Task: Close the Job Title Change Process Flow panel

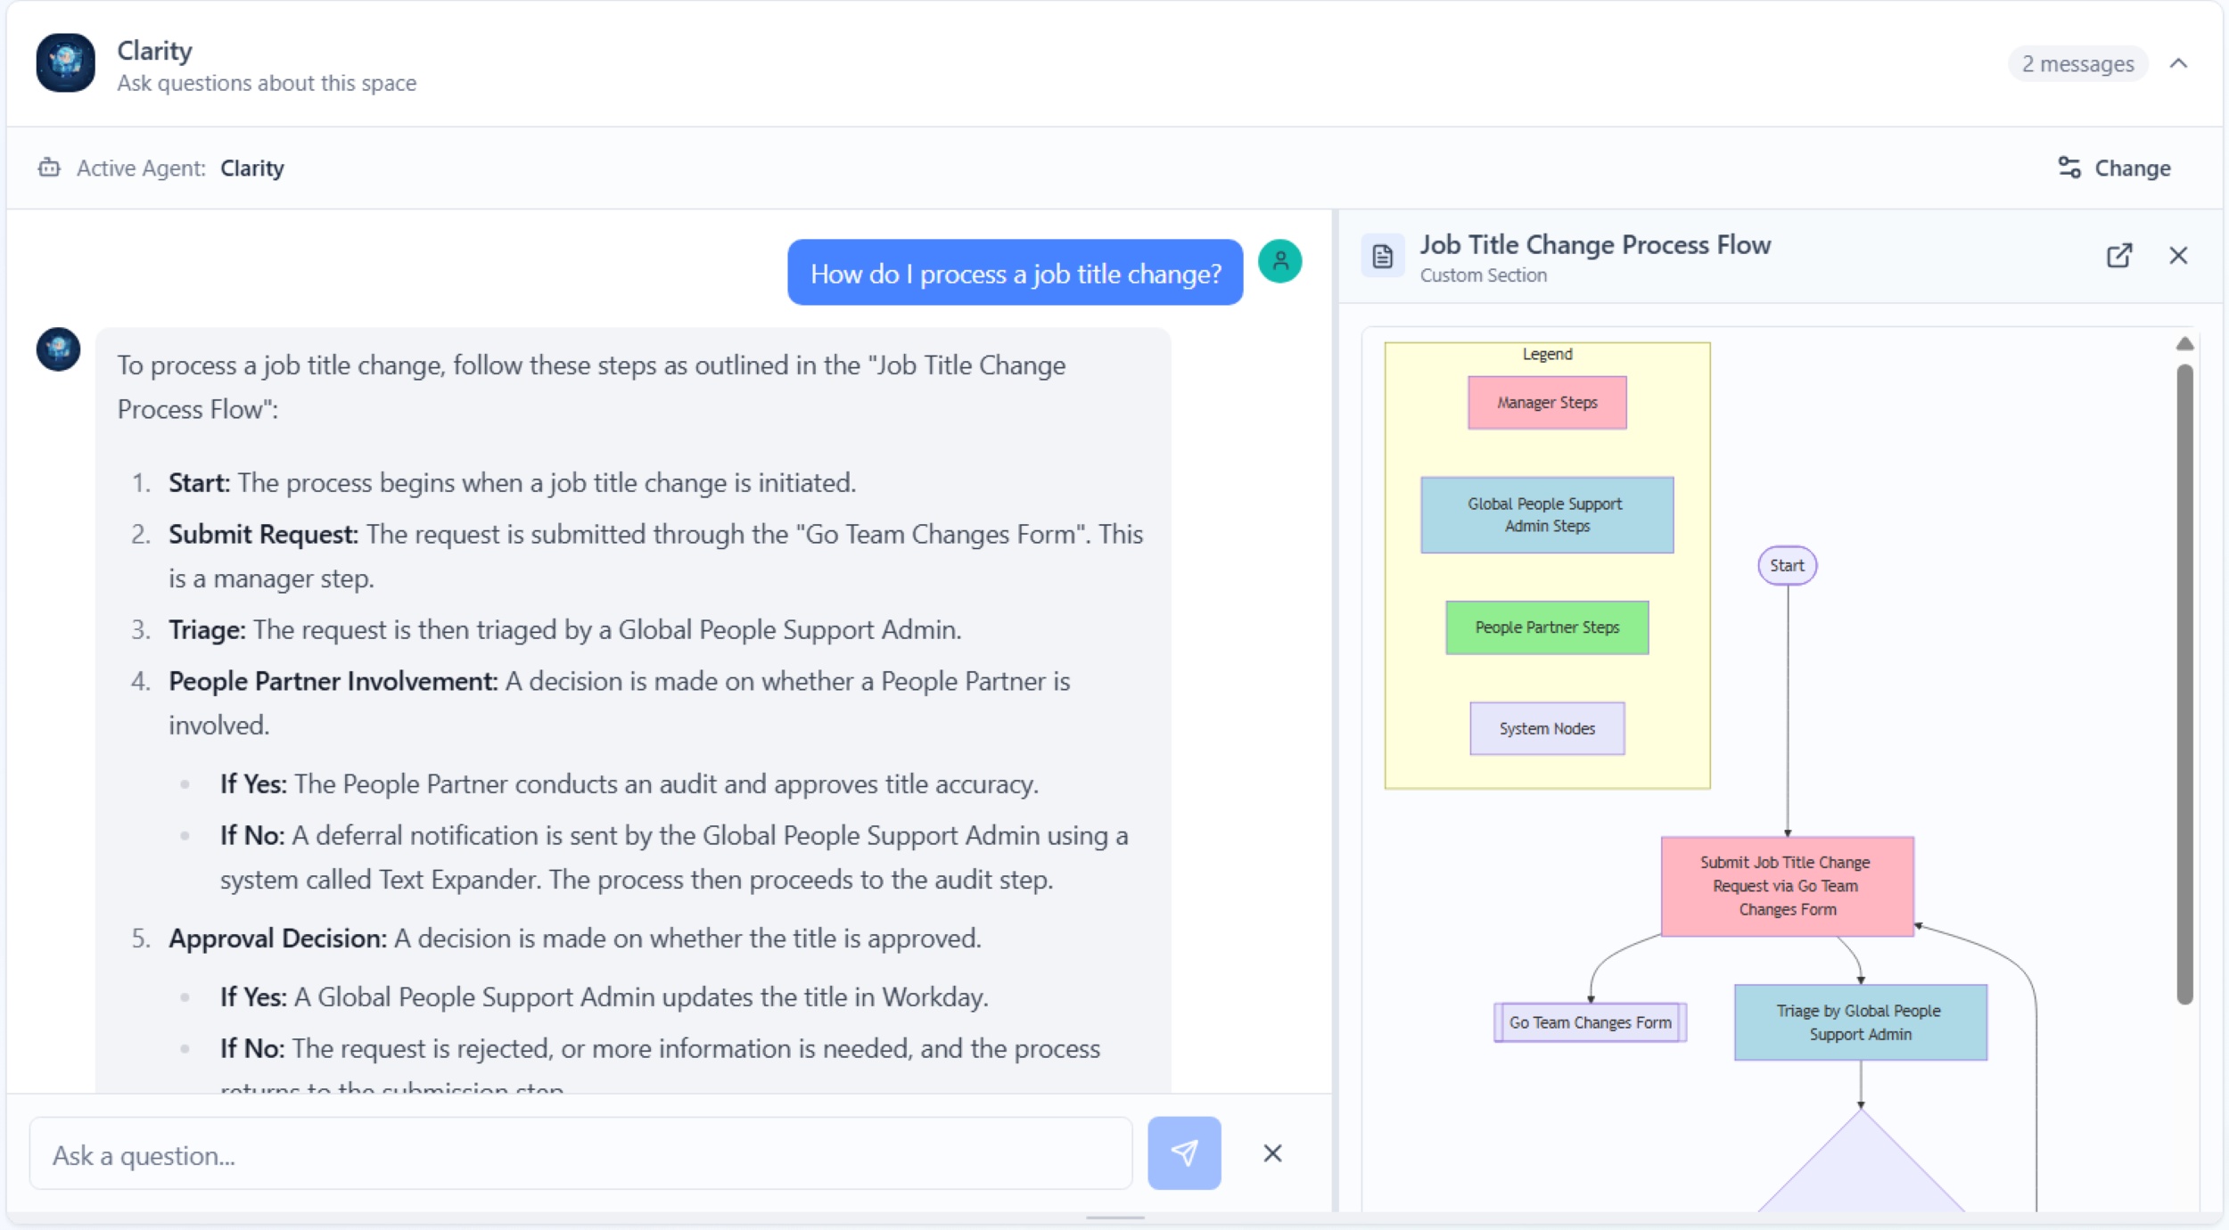Action: pyautogui.click(x=2178, y=257)
